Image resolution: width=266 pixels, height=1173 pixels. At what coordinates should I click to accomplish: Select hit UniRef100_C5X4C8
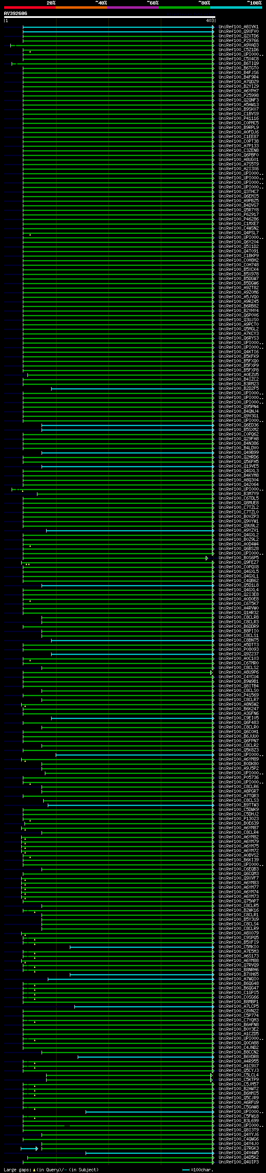238,59
